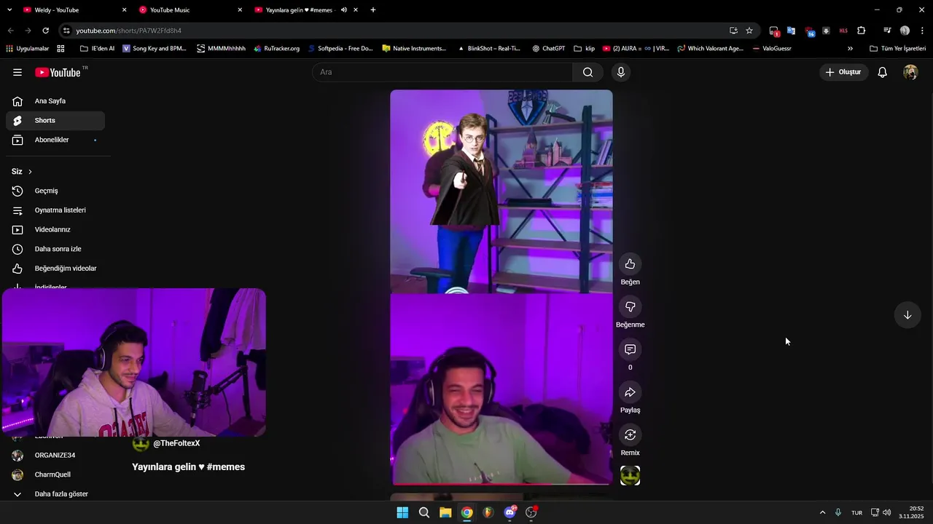Open the ChatGPT bookmark
This screenshot has height=524, width=933.
(548, 49)
